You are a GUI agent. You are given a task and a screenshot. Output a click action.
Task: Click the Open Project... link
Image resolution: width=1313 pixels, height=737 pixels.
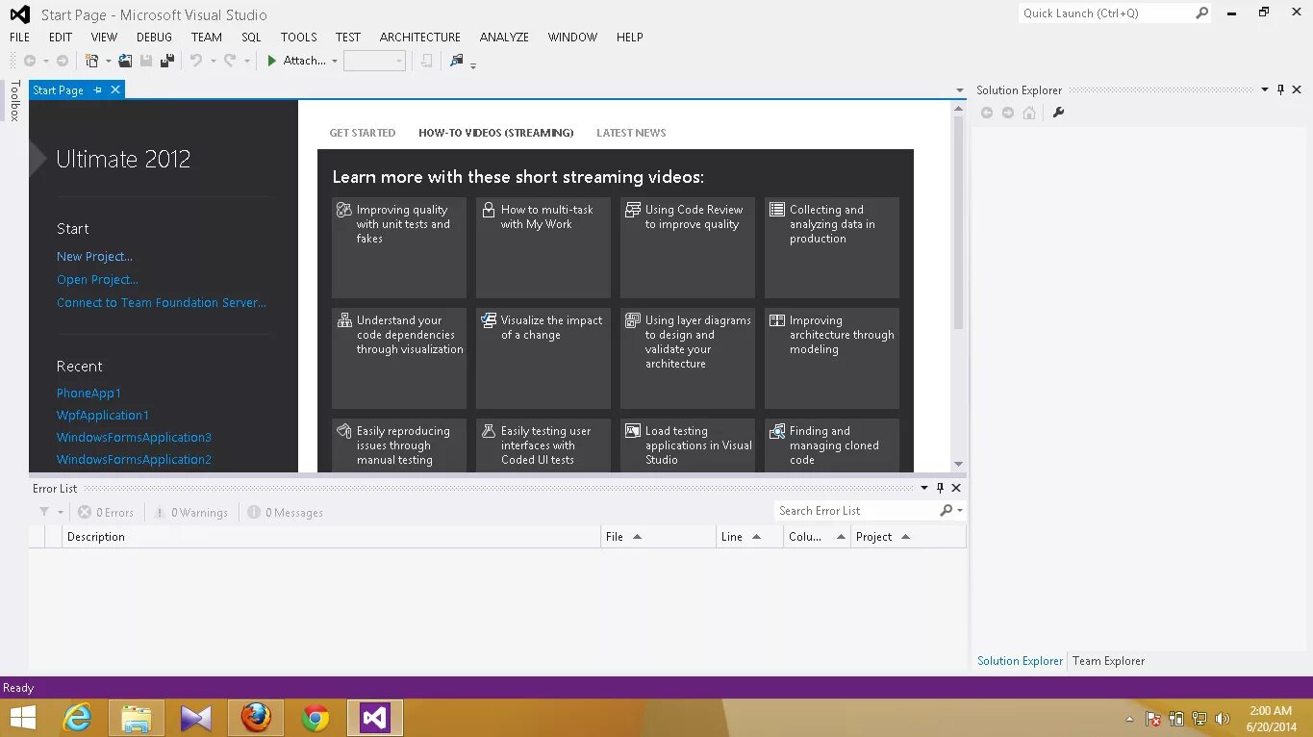97,279
